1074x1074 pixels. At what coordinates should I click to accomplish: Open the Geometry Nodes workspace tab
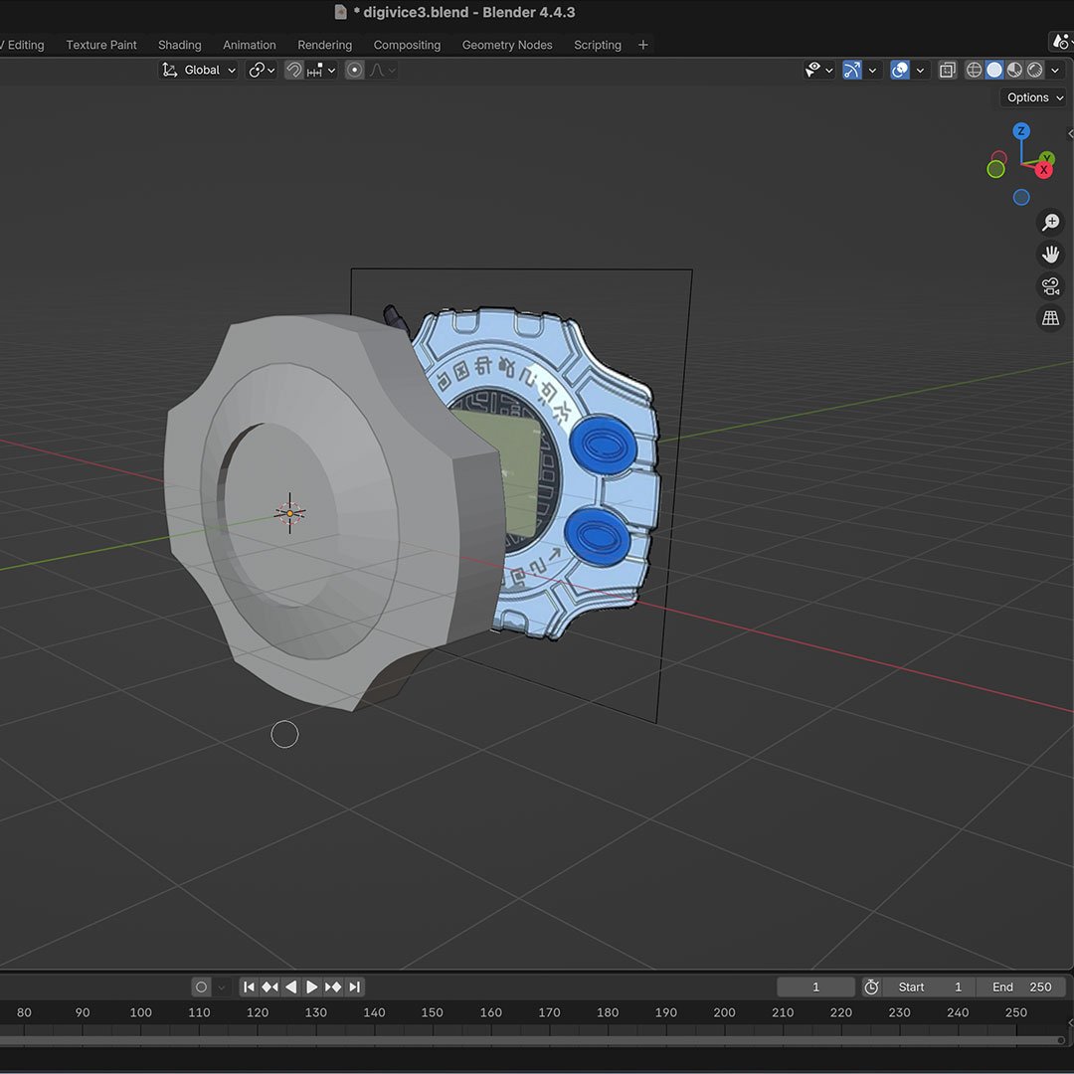pyautogui.click(x=507, y=45)
